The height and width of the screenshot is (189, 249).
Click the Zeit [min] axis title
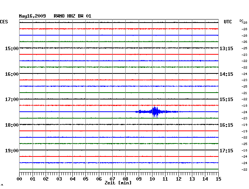pos(118,183)
